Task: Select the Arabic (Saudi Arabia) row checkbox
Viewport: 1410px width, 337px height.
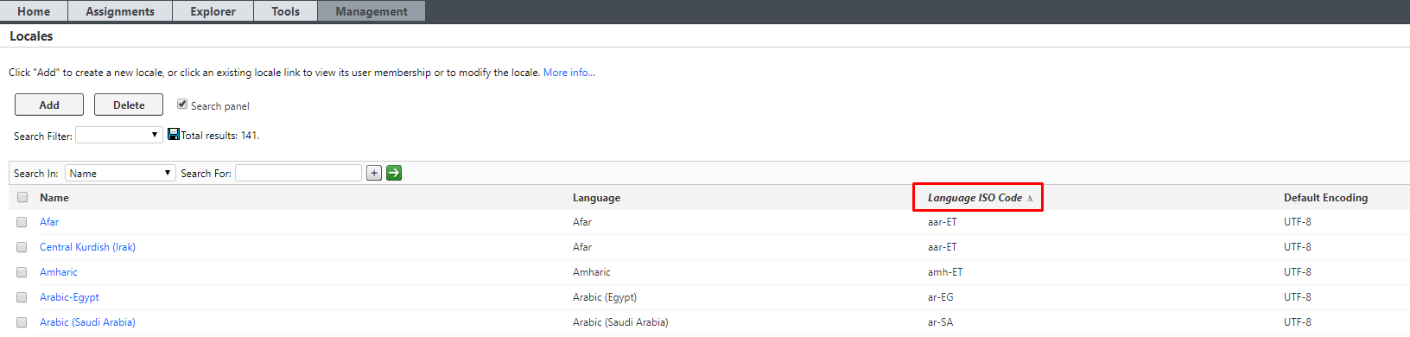Action: click(22, 322)
